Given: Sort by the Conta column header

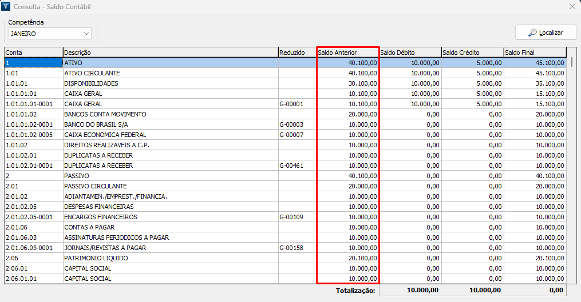Looking at the screenshot, I should [x=33, y=53].
